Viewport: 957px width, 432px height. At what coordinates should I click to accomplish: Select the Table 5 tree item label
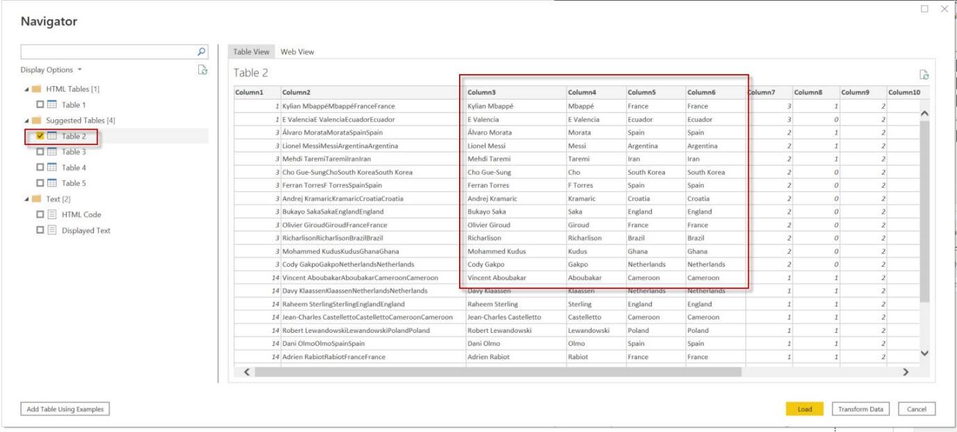tap(74, 183)
